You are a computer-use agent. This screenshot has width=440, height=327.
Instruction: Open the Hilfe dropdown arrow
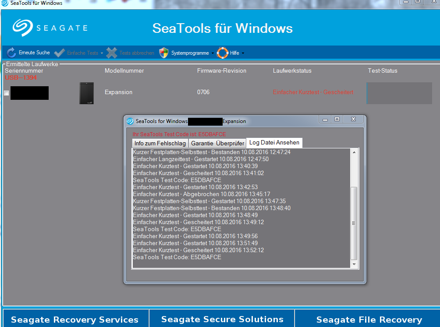point(243,53)
